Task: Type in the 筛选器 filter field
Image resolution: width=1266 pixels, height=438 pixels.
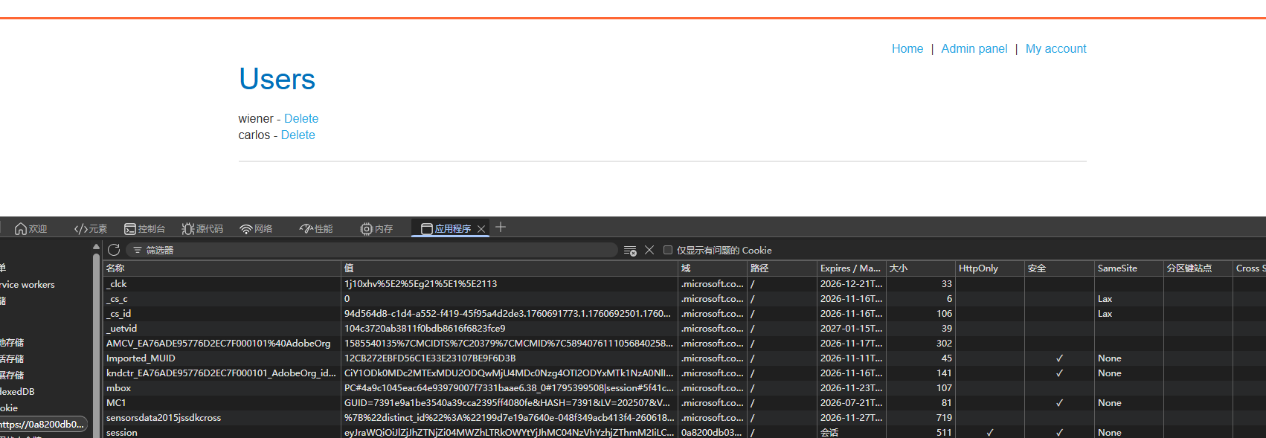Action: 372,250
